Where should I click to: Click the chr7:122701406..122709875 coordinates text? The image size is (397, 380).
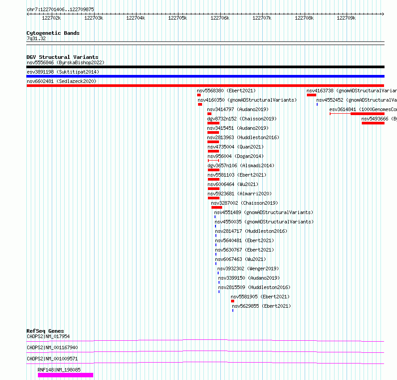coord(60,9)
